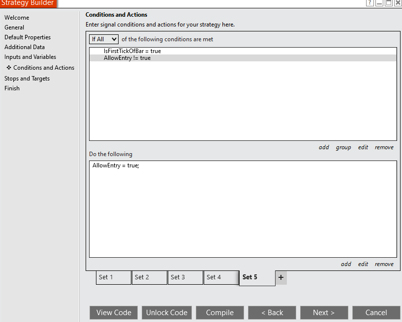The width and height of the screenshot is (402, 322).
Task: Select Additional Data in sidebar
Action: pyautogui.click(x=24, y=47)
